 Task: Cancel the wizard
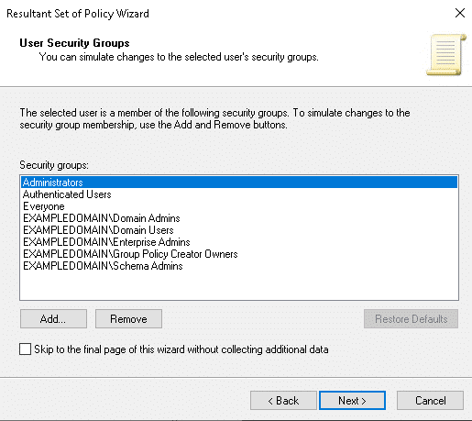click(430, 401)
